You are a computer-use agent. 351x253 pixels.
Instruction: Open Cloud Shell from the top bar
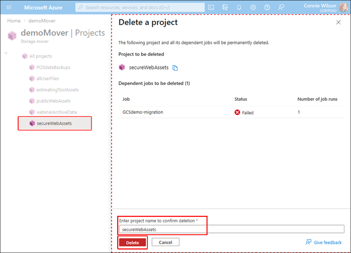pos(211,7)
